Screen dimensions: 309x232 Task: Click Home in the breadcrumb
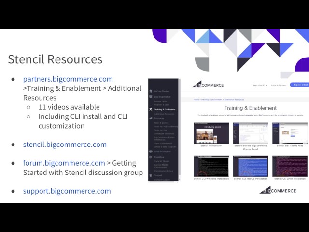click(x=196, y=100)
